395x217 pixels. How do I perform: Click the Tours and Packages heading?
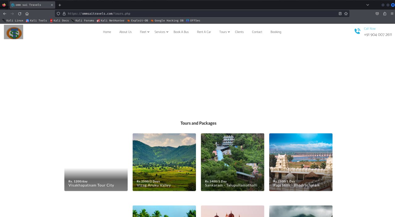coord(198,123)
